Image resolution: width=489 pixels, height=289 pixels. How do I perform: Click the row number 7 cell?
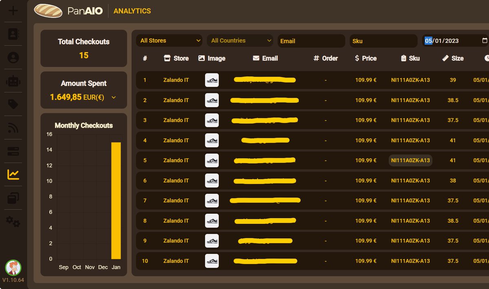(145, 201)
